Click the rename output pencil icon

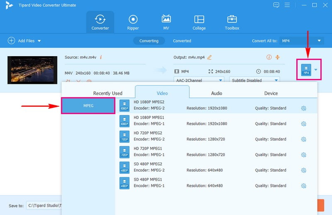(210, 57)
